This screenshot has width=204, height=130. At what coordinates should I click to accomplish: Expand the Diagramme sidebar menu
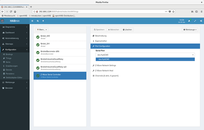coord(15,27)
